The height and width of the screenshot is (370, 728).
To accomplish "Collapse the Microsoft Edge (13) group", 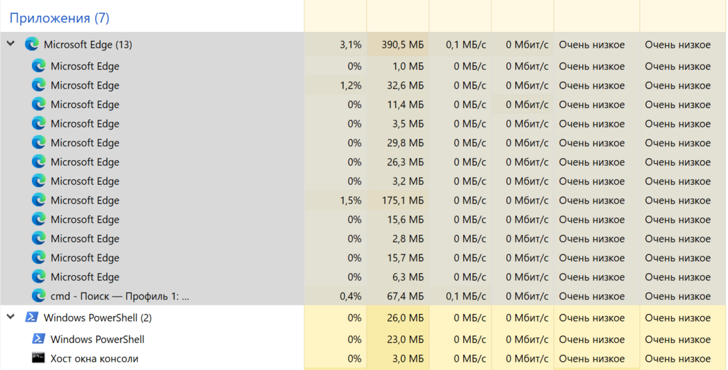I will tap(10, 44).
